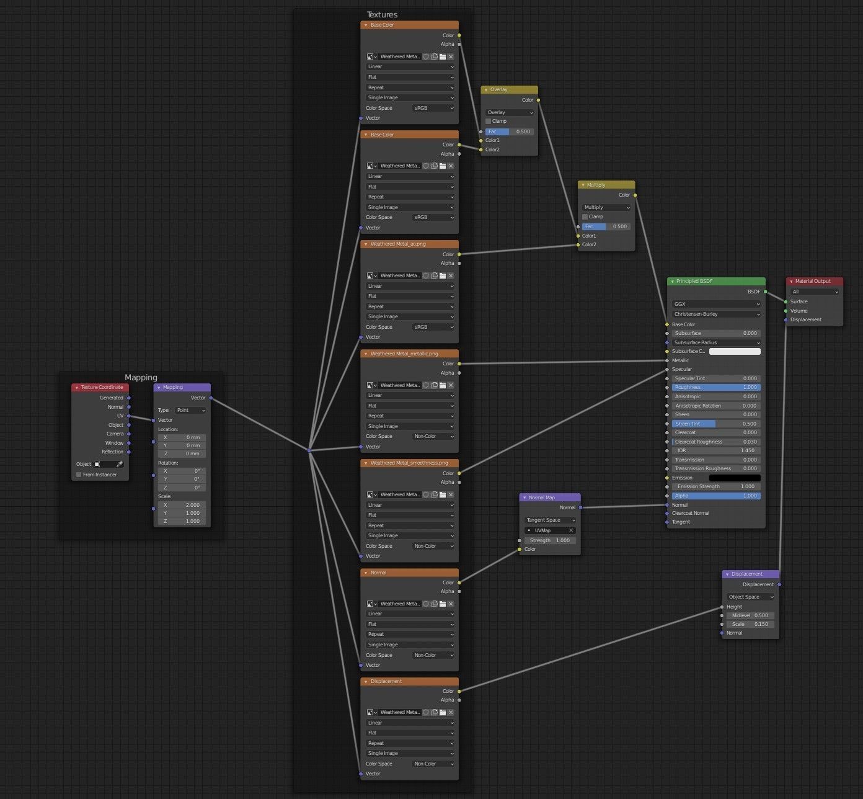Adjust Sheen Tint slider in Principled BSDF
This screenshot has height=799, width=863.
(716, 424)
